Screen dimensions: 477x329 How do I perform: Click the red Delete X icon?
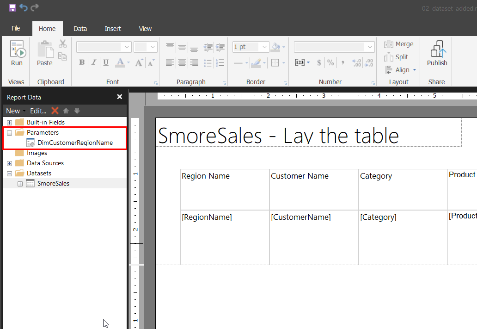[55, 111]
